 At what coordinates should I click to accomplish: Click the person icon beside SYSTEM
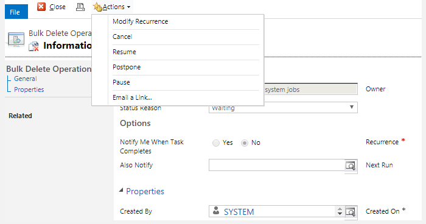pyautogui.click(x=216, y=211)
